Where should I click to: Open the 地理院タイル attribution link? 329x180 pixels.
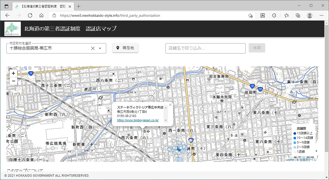pyautogui.click(x=308, y=160)
